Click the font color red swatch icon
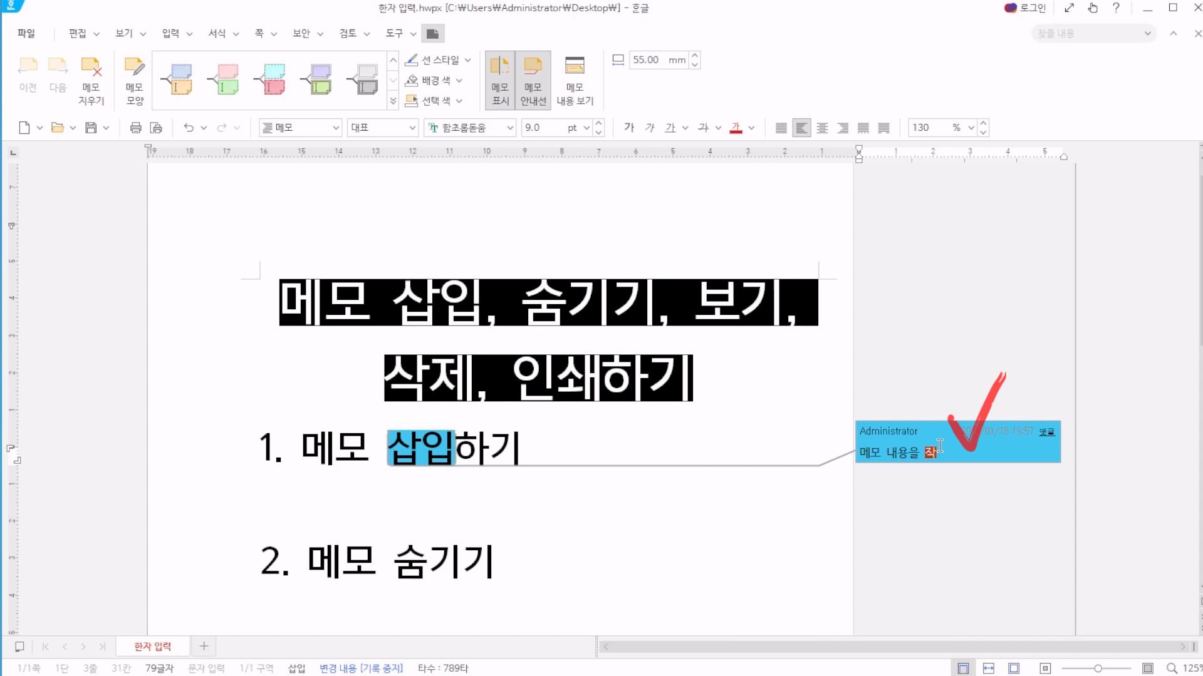 736,128
